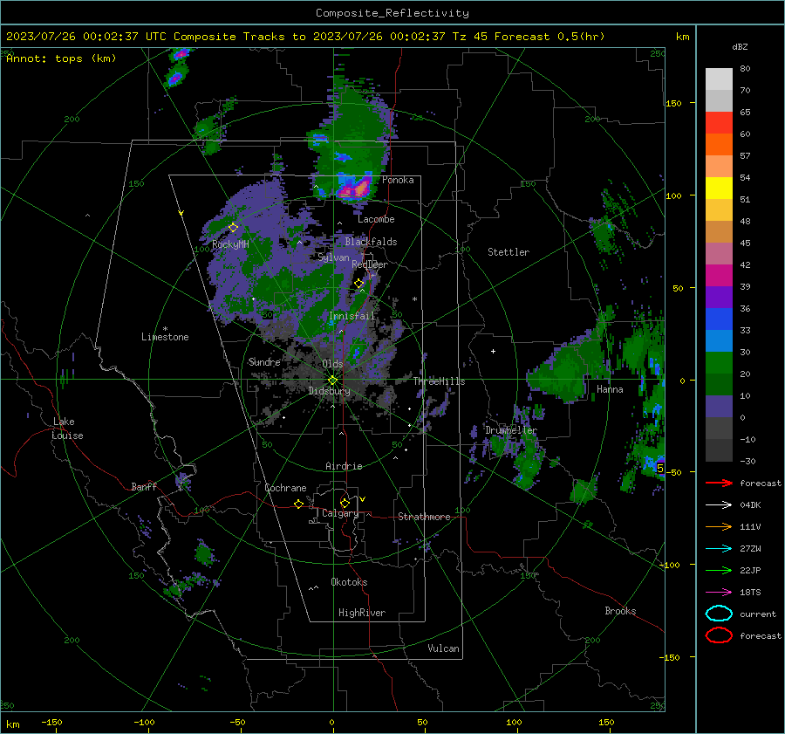
Task: Click the 'Annot: tops (km)' label
Action: pyautogui.click(x=61, y=58)
